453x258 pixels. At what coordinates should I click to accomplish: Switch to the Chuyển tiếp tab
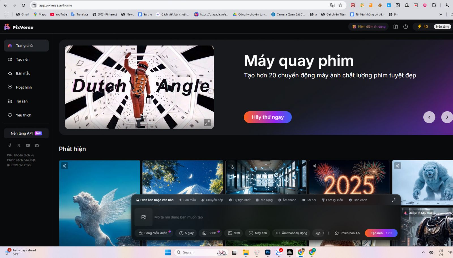[x=212, y=200]
